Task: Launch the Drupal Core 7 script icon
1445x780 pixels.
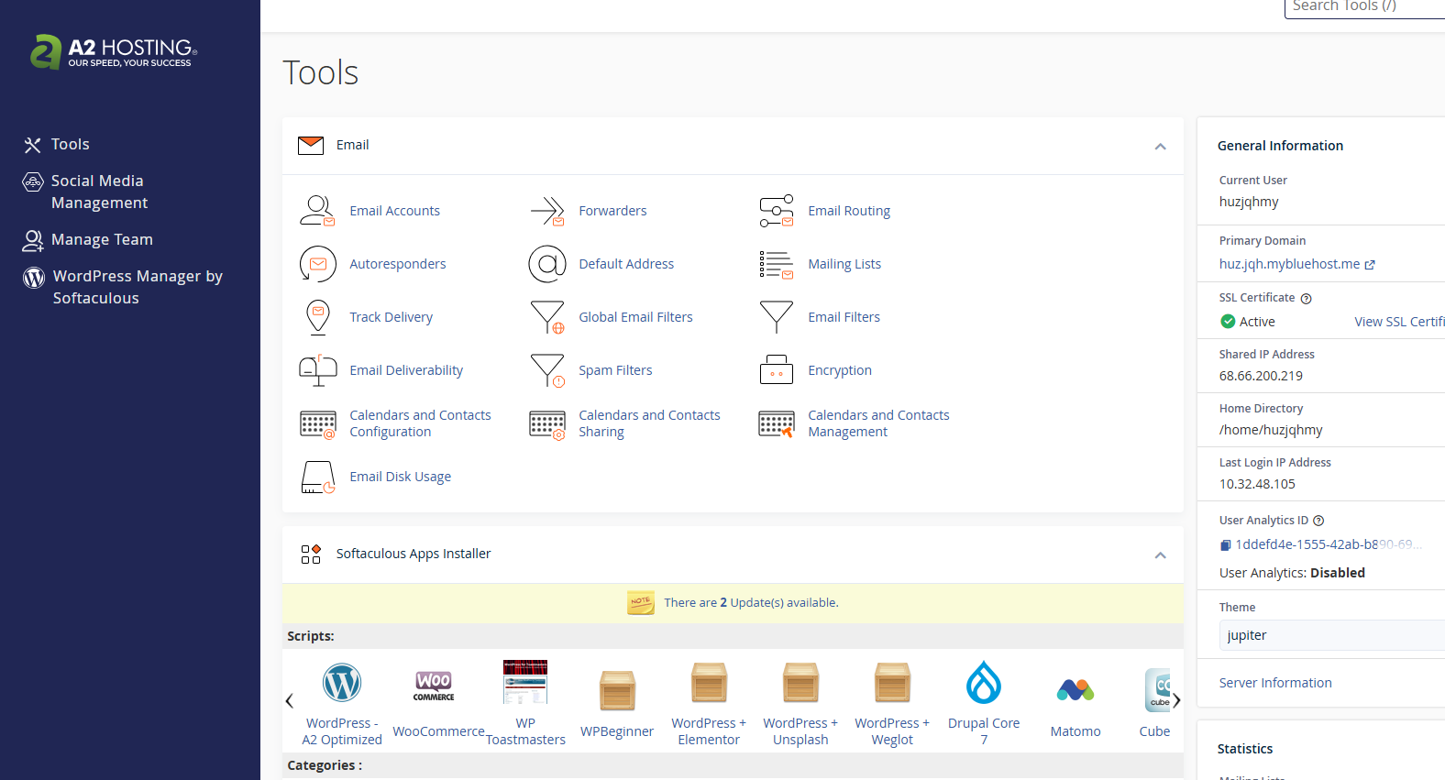Action: (x=983, y=684)
